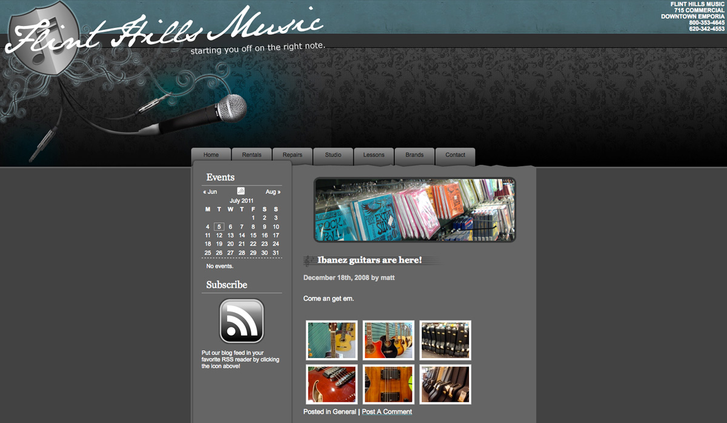
Task: Select July 4 in the calendar
Action: pos(208,227)
